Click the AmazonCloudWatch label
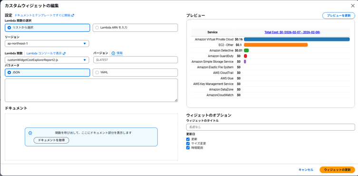 click(220, 95)
